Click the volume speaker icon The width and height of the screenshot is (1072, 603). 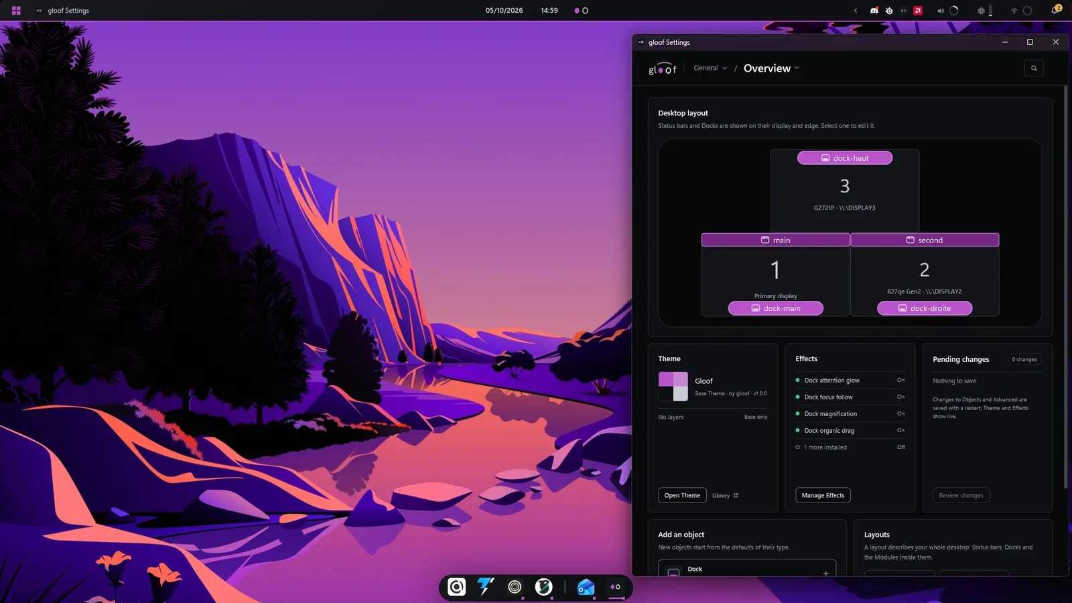pos(940,11)
